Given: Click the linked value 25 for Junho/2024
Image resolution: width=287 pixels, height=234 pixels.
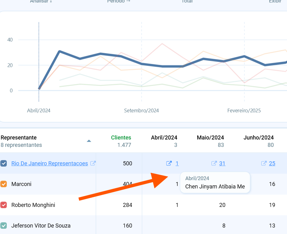Looking at the screenshot, I should coord(272,163).
